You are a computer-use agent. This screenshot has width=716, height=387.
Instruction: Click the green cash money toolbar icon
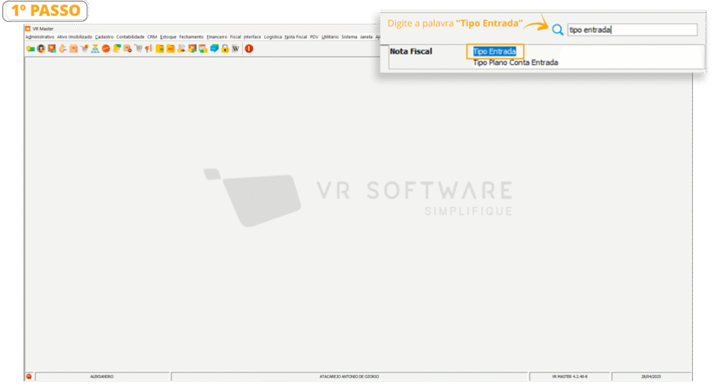tap(31, 49)
